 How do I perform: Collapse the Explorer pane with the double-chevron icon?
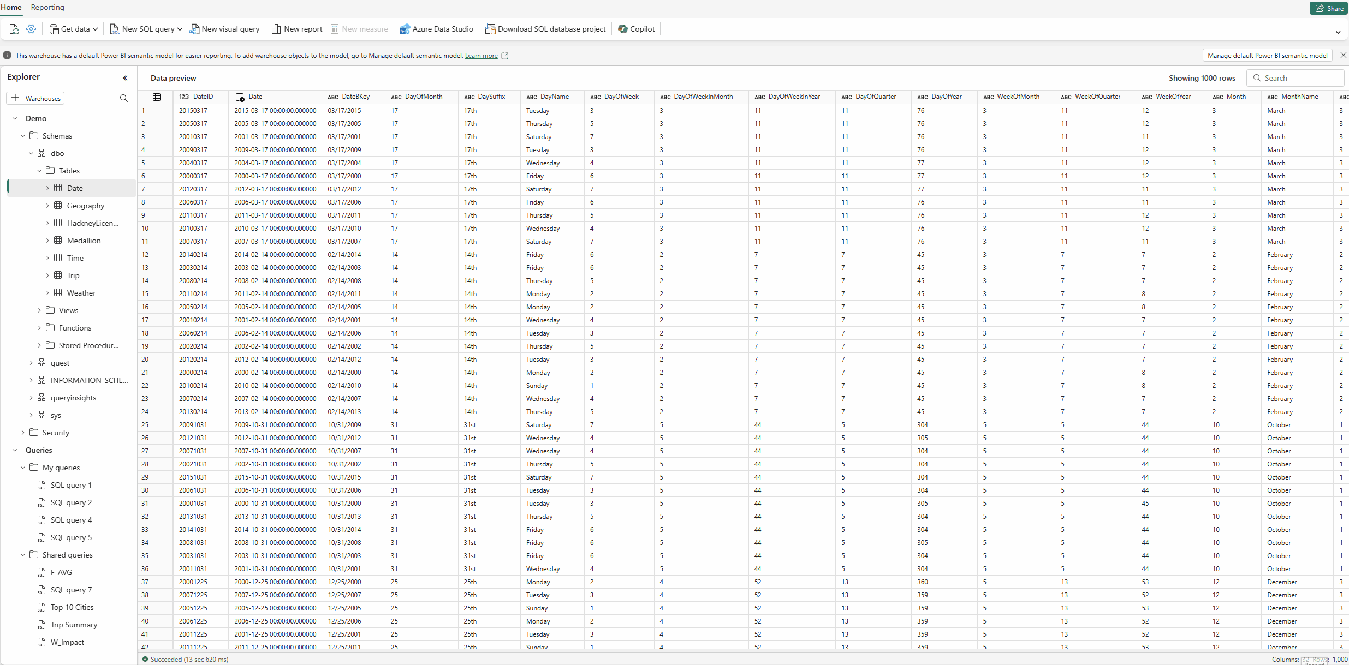[125, 77]
